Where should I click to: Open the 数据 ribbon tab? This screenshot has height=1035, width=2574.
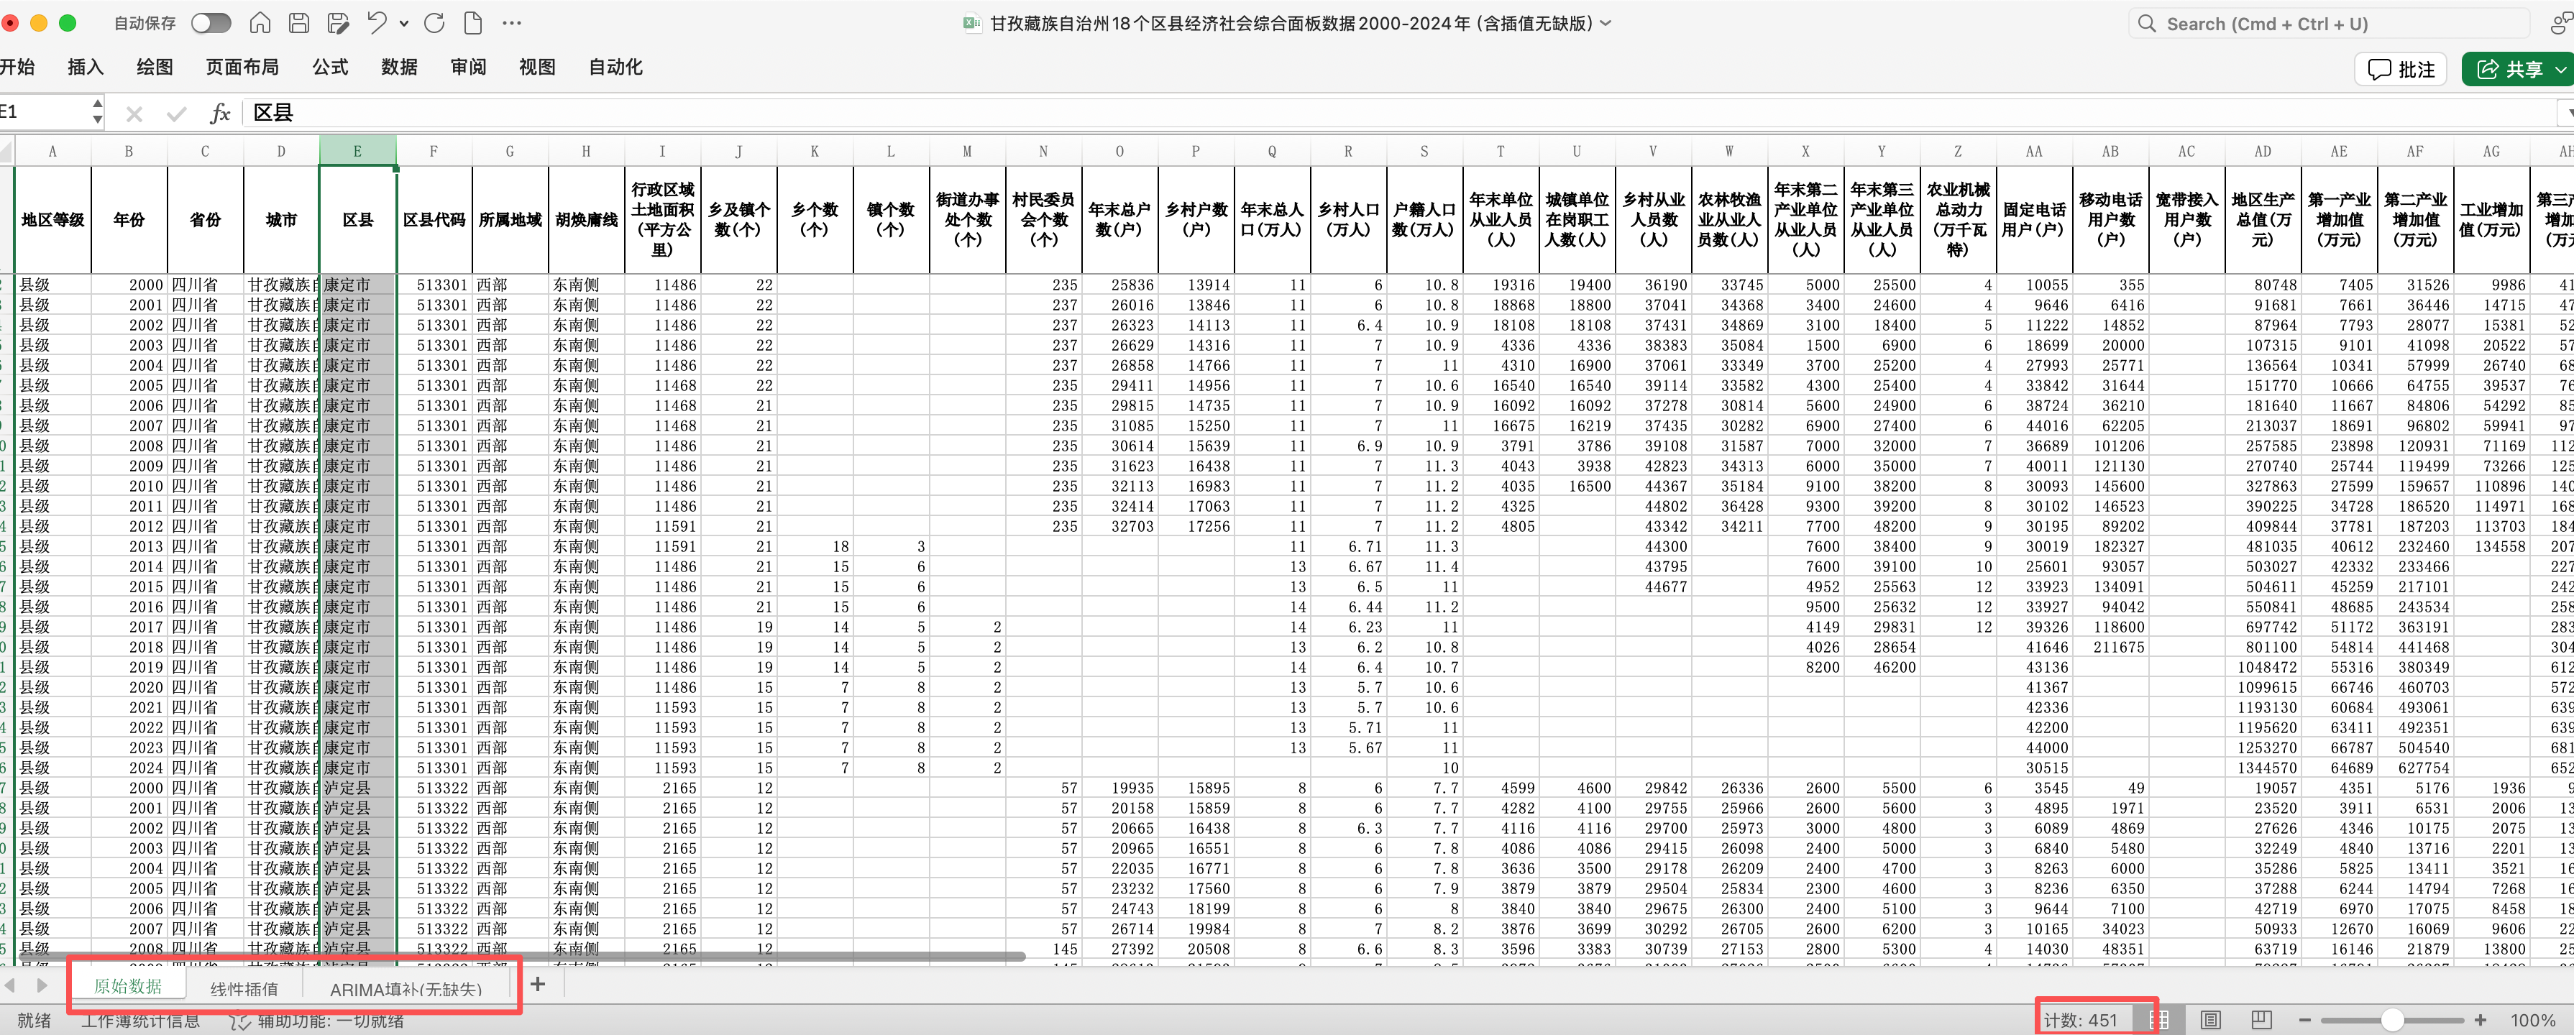pos(399,67)
